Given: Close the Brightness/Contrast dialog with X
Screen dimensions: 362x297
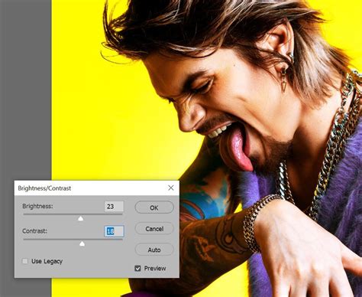Looking at the screenshot, I should (171, 188).
